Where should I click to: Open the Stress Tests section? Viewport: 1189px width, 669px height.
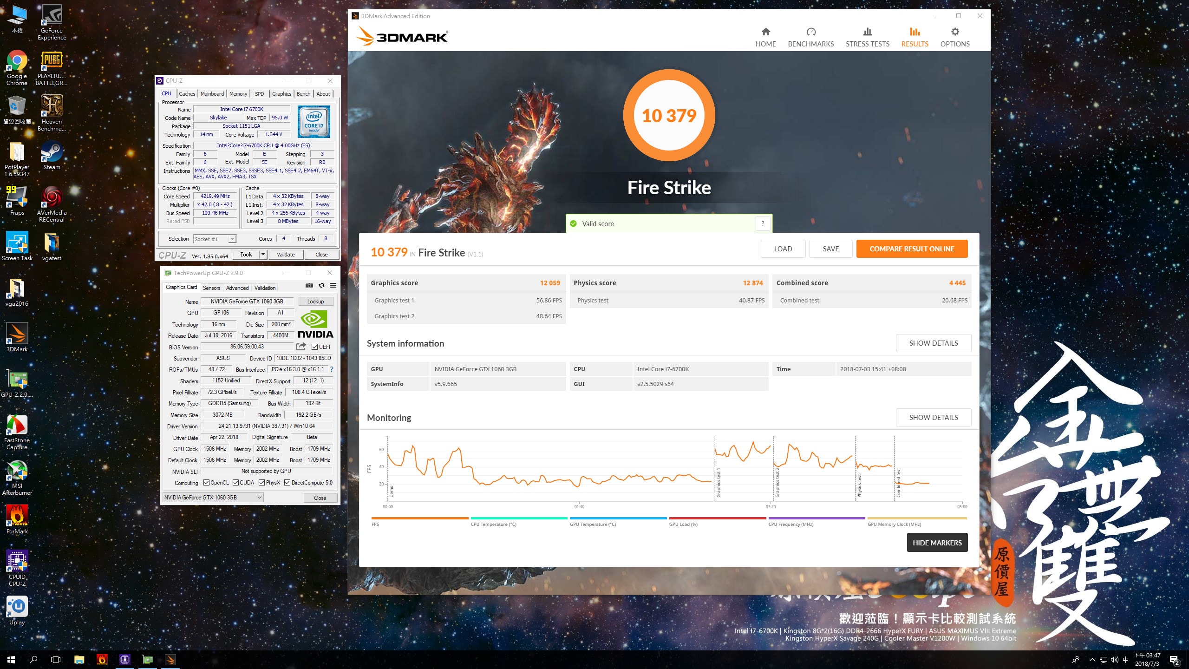pyautogui.click(x=867, y=37)
